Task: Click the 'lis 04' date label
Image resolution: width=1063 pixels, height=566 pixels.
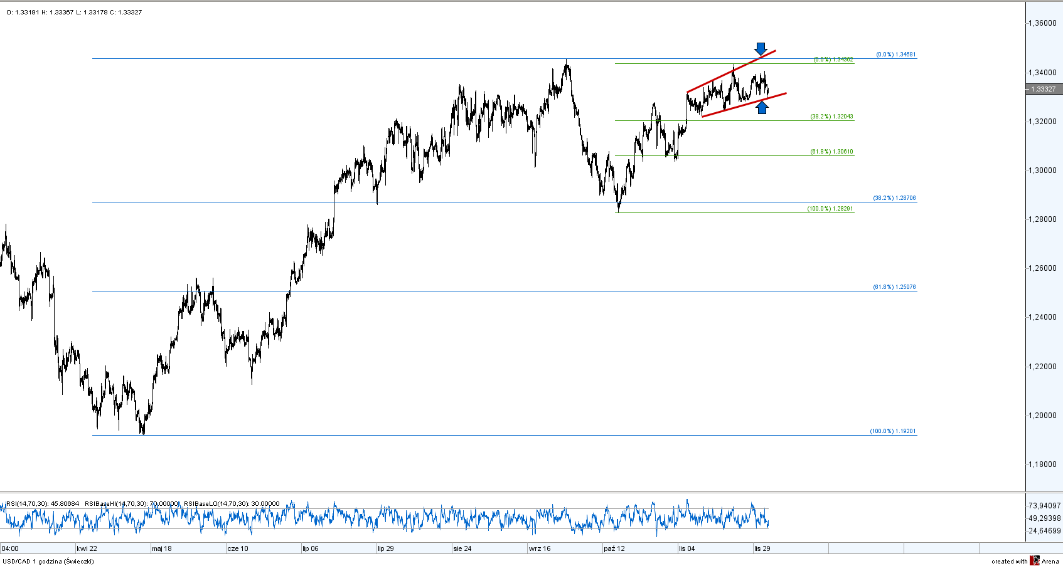Action: click(687, 548)
